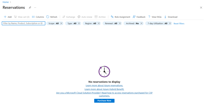Click Reset filters link

coord(179,24)
